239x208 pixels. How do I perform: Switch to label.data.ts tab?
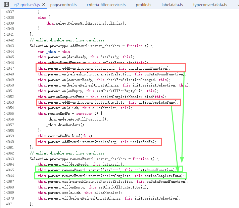click(172, 5)
